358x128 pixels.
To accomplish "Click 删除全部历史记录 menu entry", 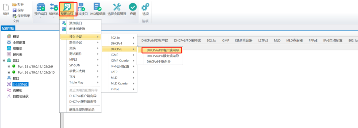I will coord(80,109).
